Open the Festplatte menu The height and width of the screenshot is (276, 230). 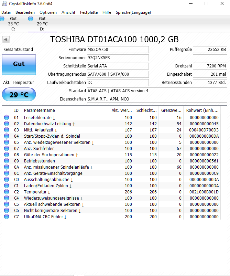[x=89, y=12]
